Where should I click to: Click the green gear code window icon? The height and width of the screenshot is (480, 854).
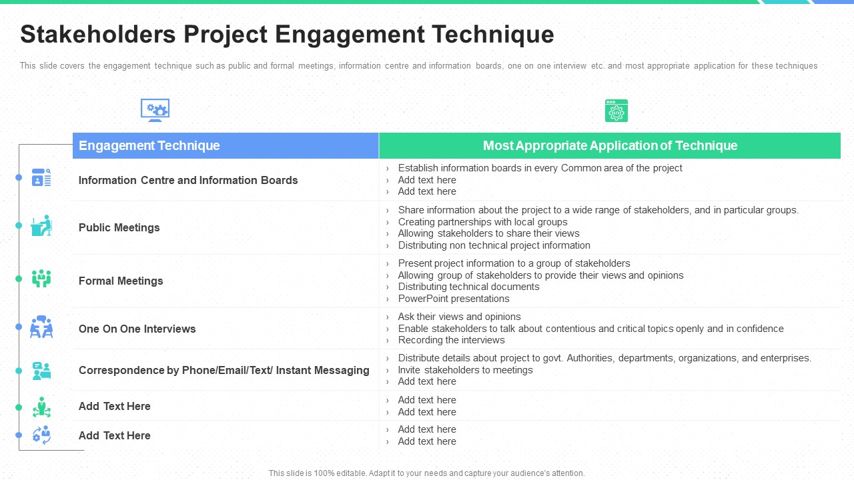click(x=616, y=111)
